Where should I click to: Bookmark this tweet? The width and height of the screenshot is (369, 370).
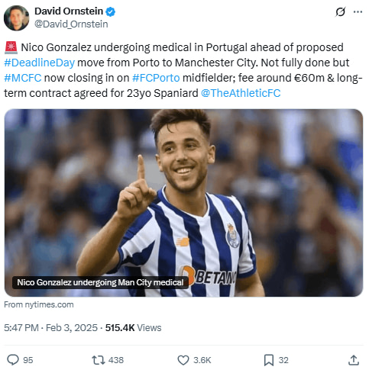(269, 360)
